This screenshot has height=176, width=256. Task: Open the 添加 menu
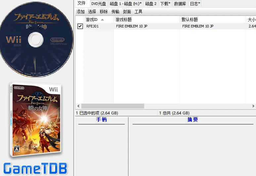point(80,12)
